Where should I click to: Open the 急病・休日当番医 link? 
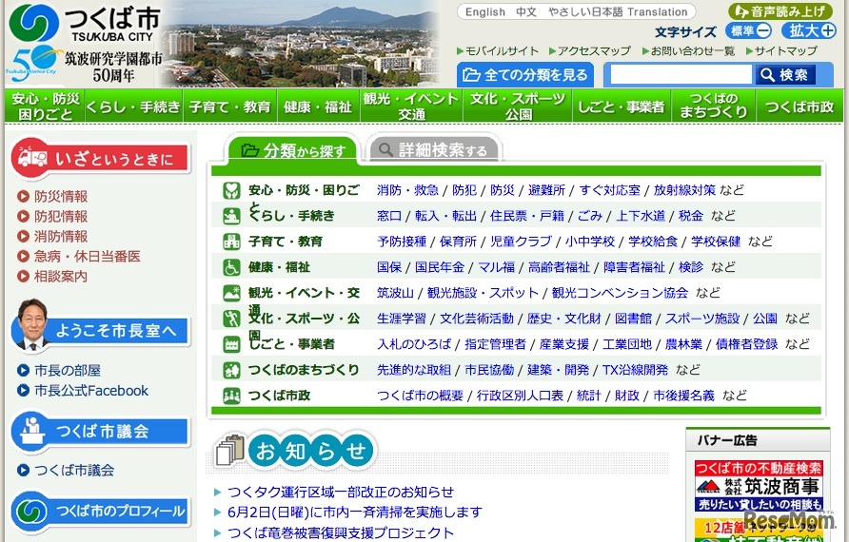[x=88, y=257]
